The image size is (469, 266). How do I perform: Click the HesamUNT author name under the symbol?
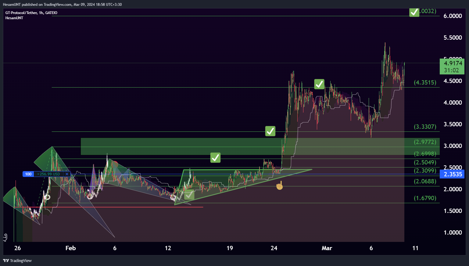(14, 18)
